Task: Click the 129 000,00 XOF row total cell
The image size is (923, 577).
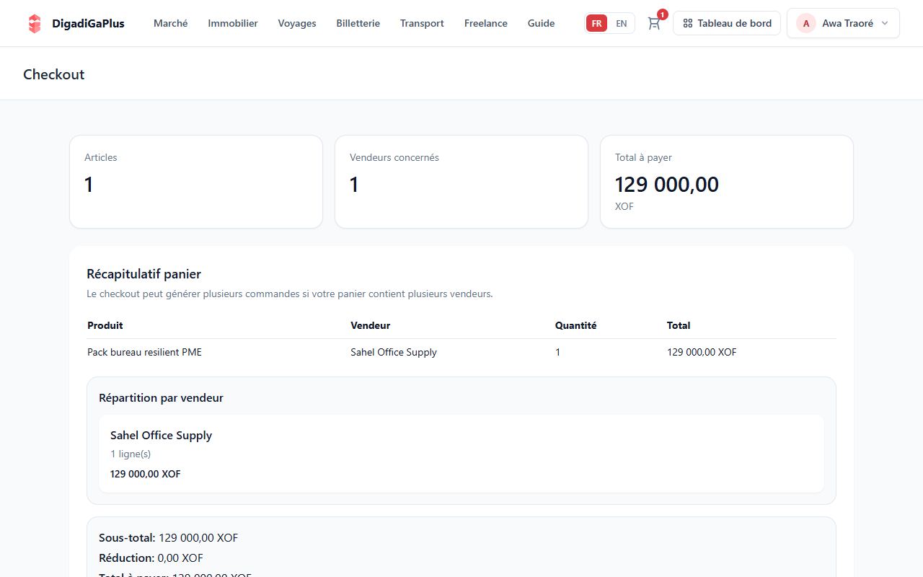Action: [702, 352]
